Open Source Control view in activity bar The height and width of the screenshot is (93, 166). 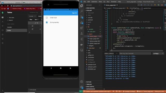pyautogui.click(x=82, y=17)
